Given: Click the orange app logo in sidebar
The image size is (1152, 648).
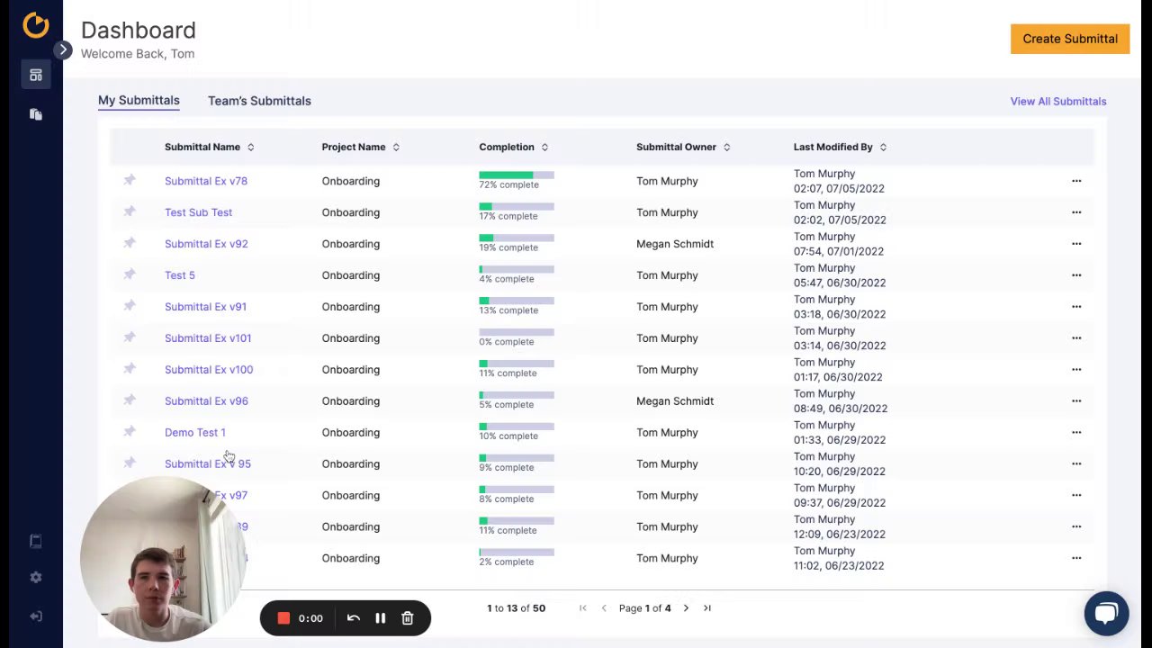Looking at the screenshot, I should 36,25.
